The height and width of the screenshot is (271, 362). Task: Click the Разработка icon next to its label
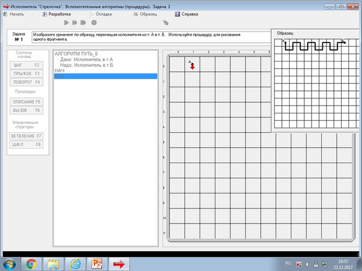(44, 14)
